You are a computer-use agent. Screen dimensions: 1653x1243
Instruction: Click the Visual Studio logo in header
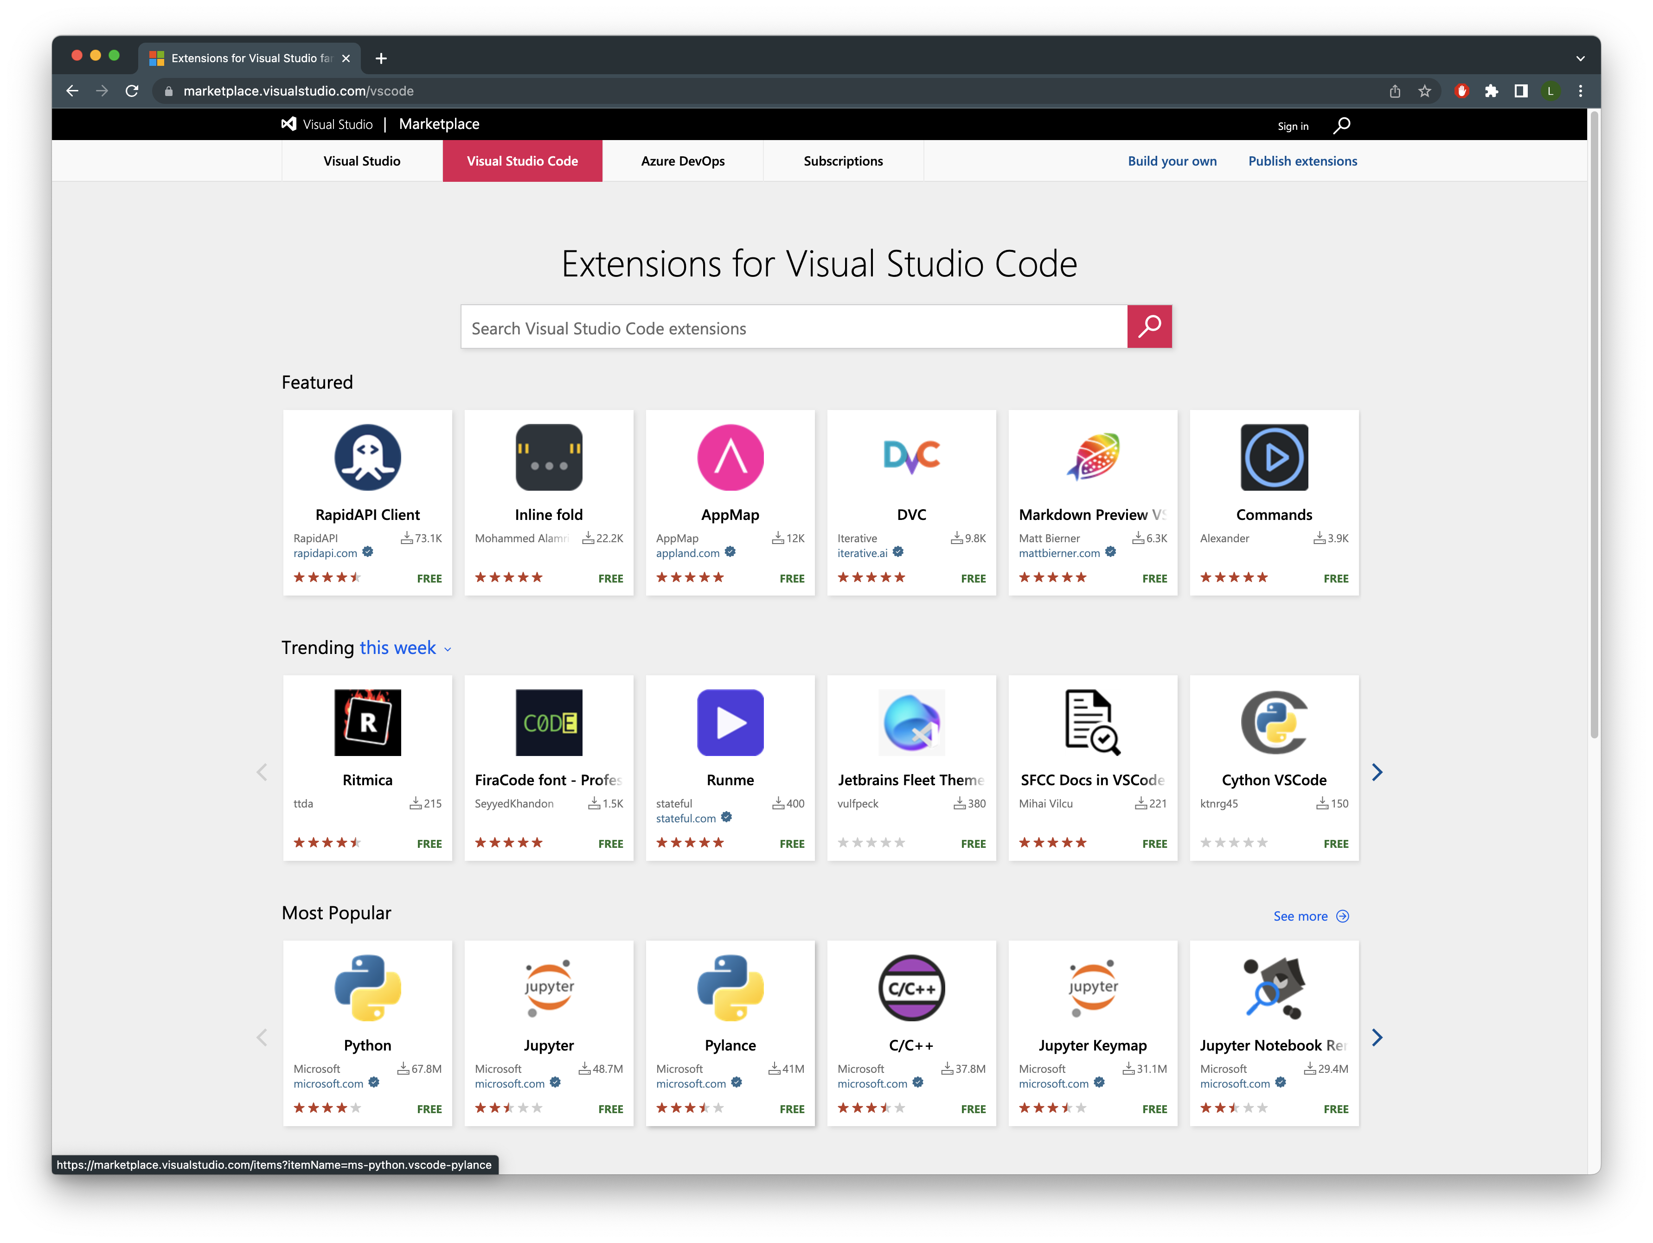click(x=327, y=124)
